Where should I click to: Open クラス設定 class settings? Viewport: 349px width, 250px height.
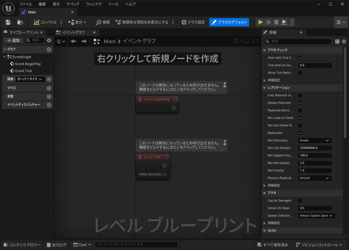pyautogui.click(x=193, y=22)
